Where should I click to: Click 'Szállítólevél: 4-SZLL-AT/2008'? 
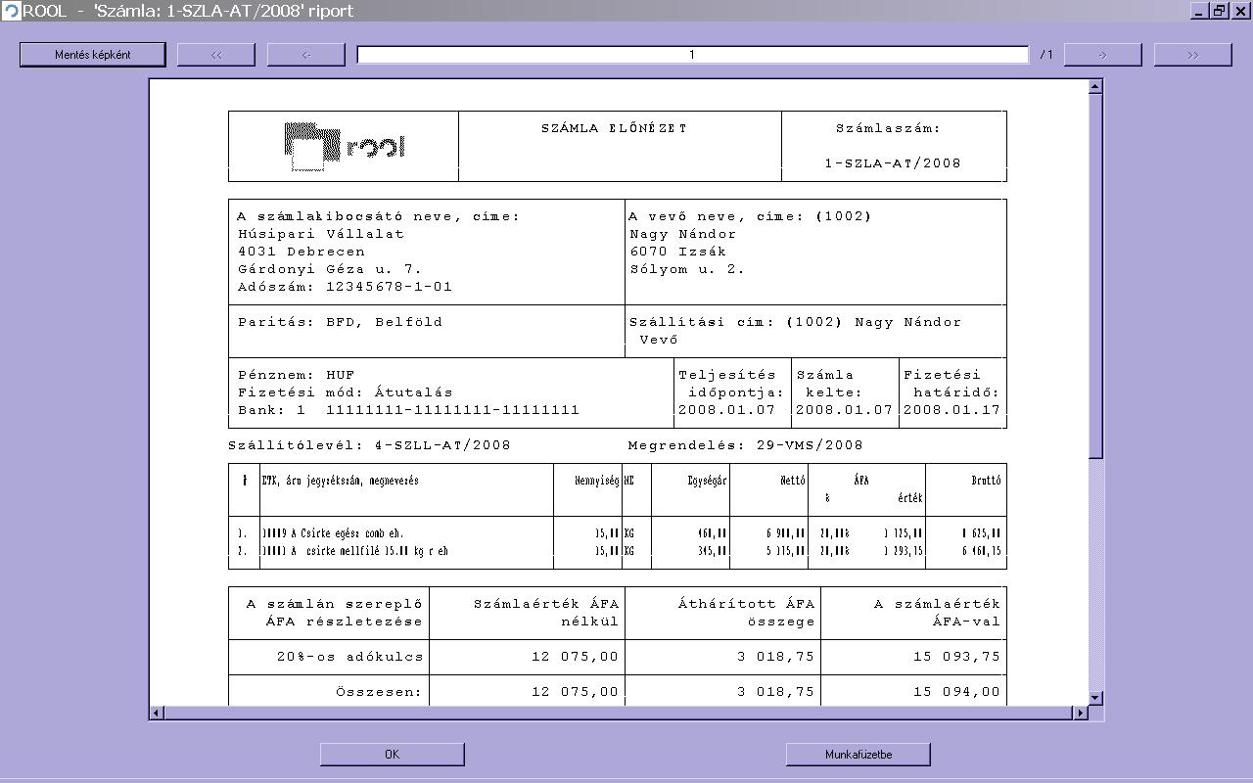370,445
